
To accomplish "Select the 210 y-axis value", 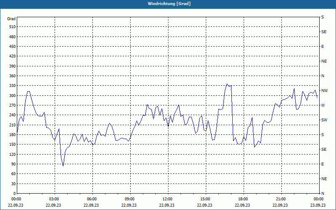I will pyautogui.click(x=12, y=125).
